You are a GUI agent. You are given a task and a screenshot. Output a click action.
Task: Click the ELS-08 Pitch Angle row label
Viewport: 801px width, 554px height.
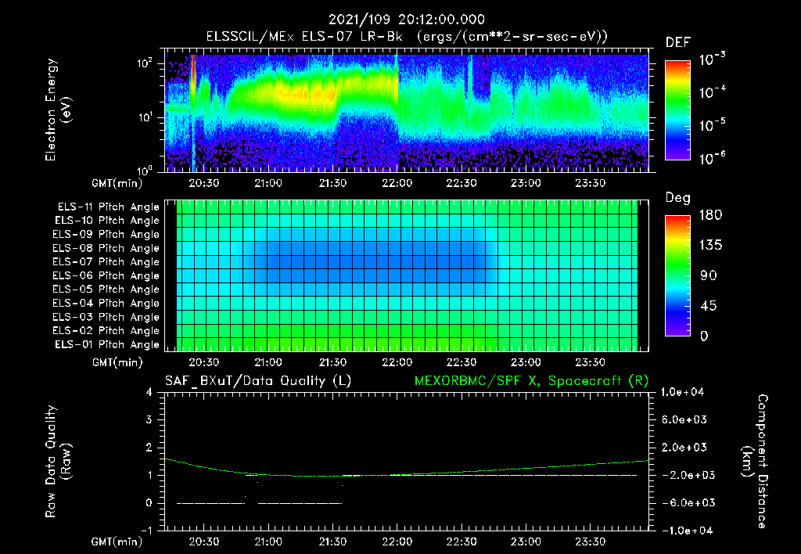tap(106, 248)
